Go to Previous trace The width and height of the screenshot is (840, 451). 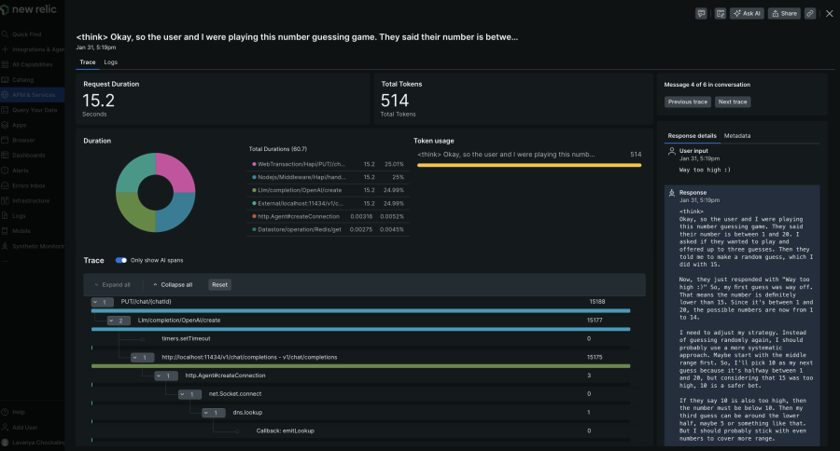tap(687, 102)
